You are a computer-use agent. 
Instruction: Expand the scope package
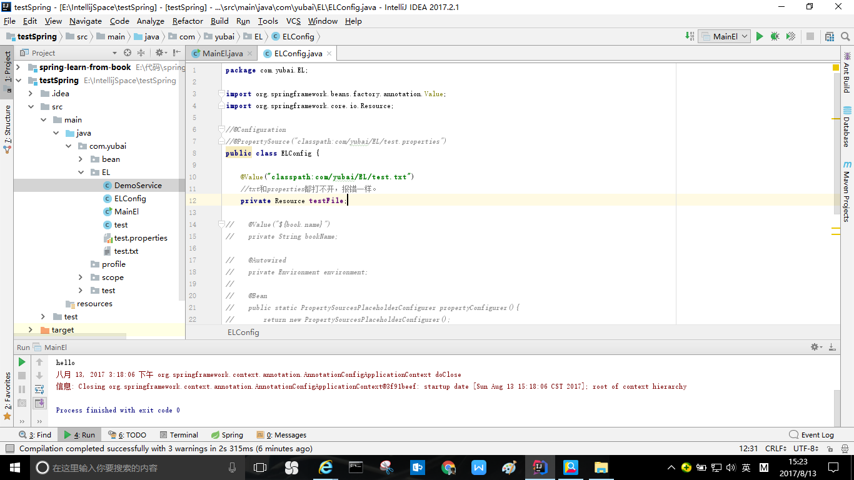81,277
